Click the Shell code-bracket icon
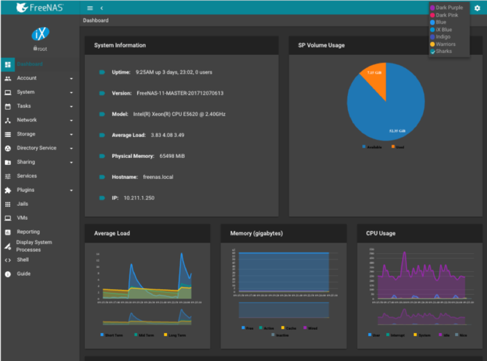The image size is (487, 361). coord(8,259)
